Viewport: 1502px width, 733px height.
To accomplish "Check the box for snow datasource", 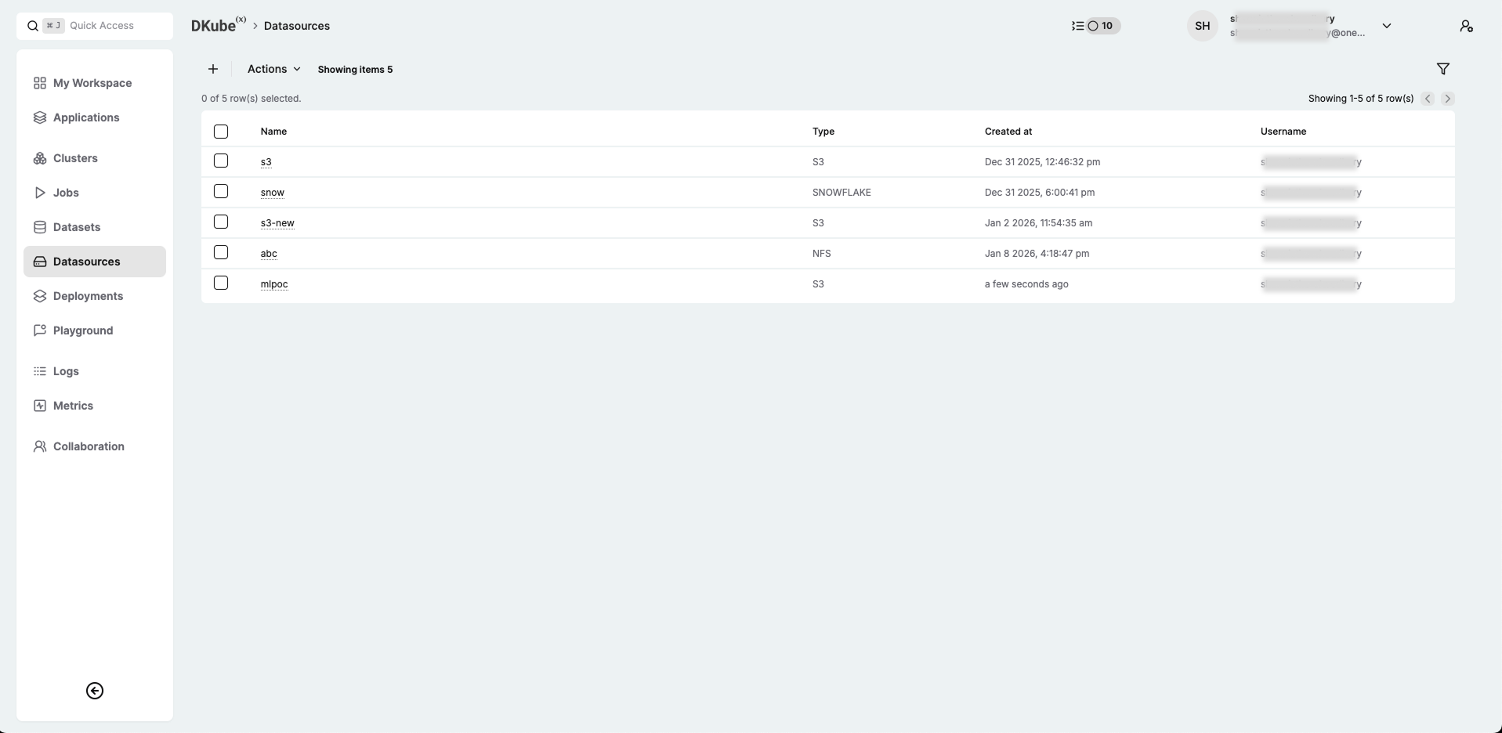I will (221, 192).
